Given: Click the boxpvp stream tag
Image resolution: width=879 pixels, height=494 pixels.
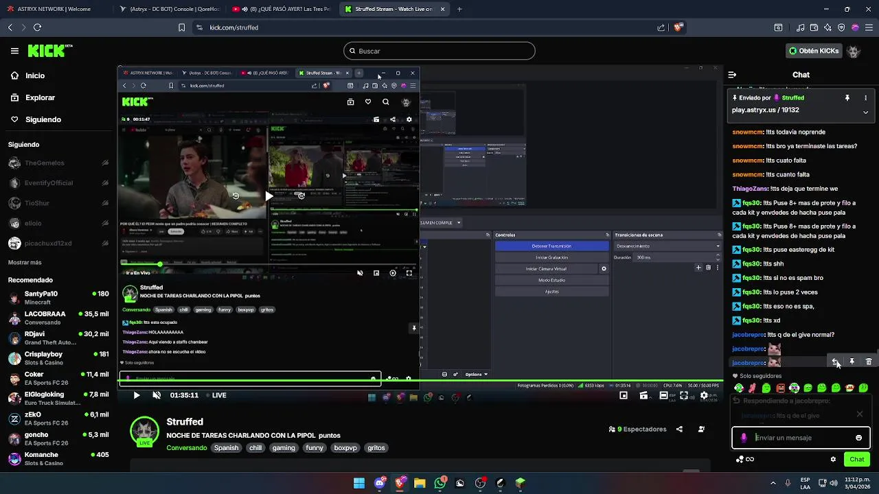Looking at the screenshot, I should tap(345, 448).
